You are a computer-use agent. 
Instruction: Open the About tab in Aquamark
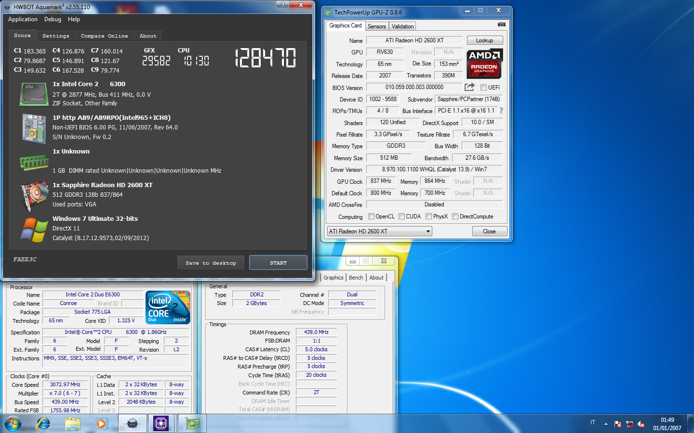coord(148,36)
